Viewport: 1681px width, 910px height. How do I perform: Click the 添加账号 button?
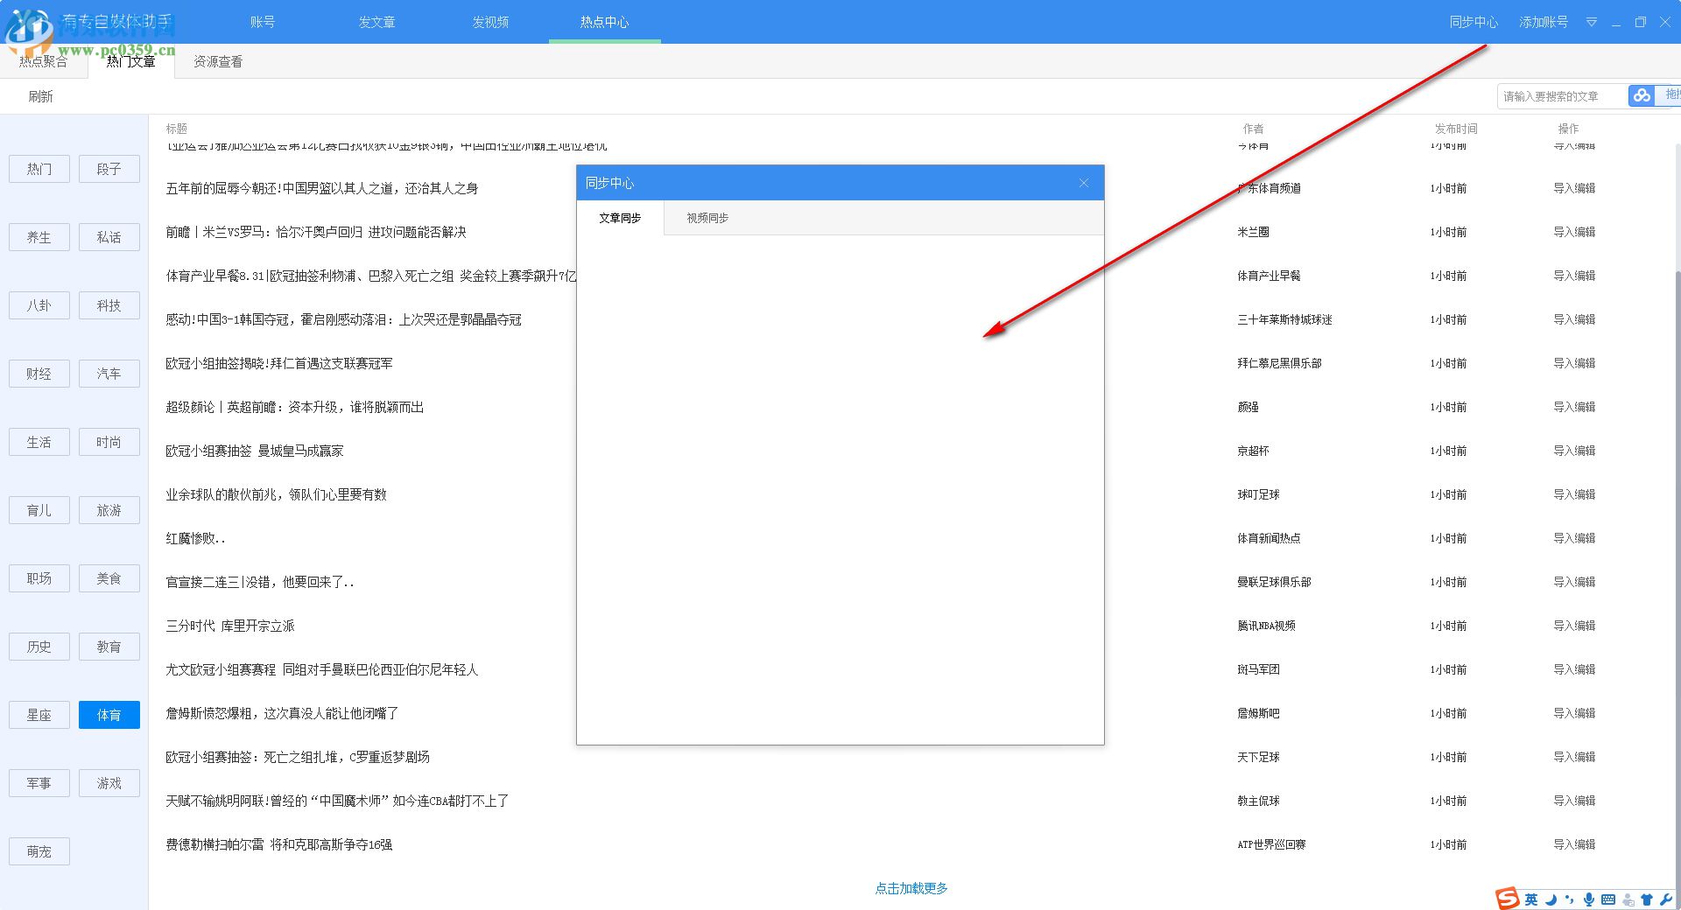1544,22
